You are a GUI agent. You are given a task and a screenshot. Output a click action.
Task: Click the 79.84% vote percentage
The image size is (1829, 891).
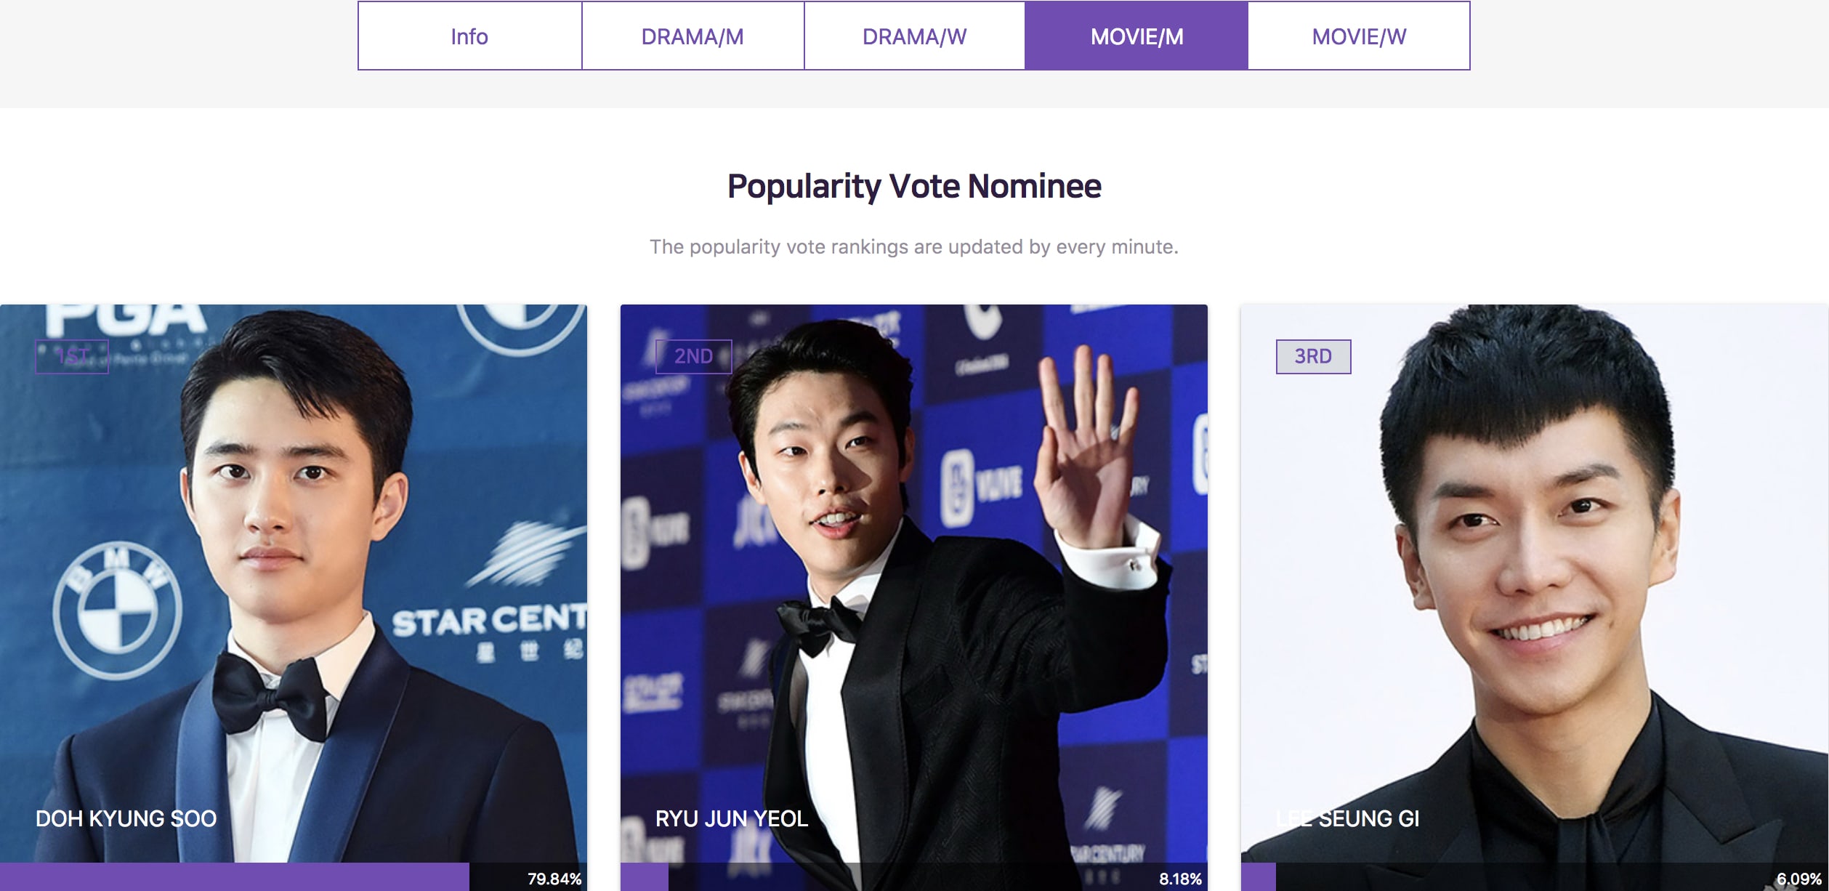(x=554, y=879)
